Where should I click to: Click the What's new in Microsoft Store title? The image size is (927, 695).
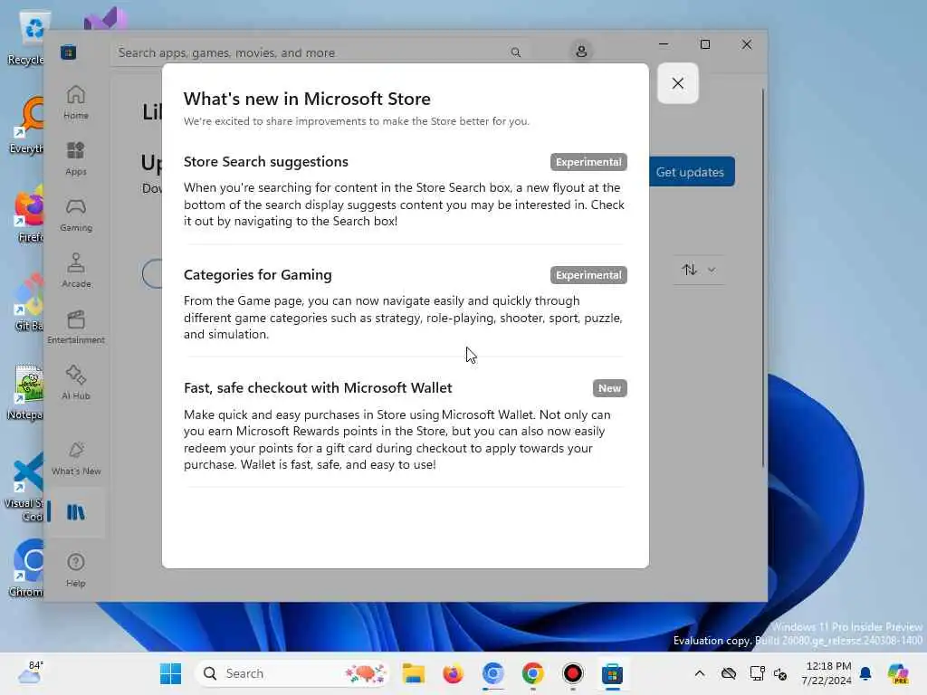tap(307, 99)
